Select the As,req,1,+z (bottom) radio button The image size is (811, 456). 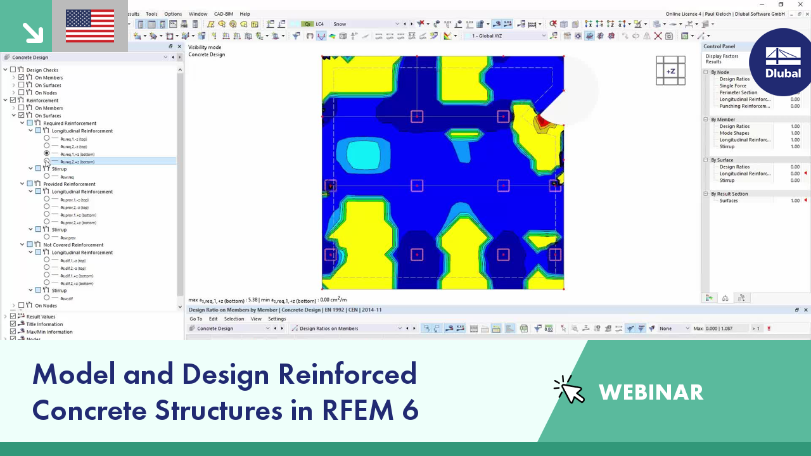46,154
